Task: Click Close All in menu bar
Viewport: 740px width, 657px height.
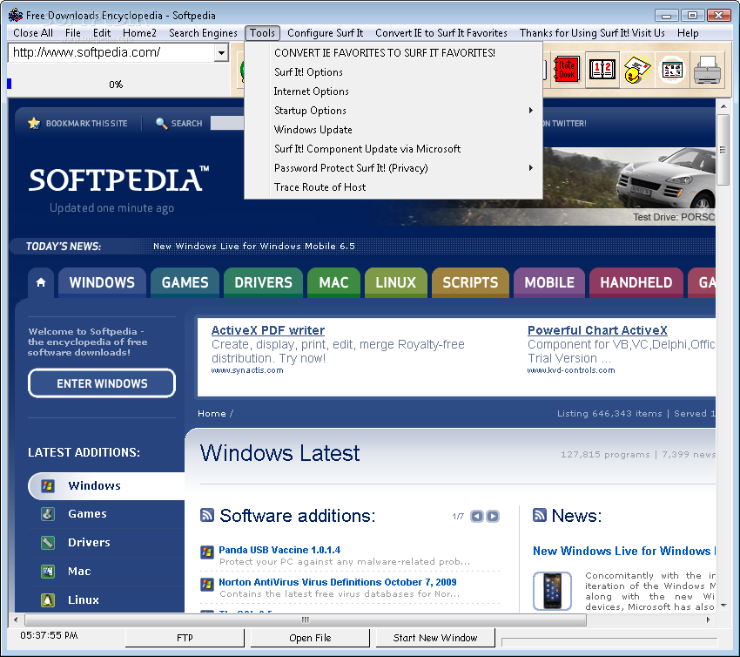Action: click(x=33, y=33)
